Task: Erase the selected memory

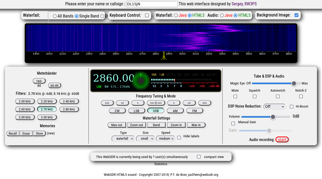Action: pos(26,133)
